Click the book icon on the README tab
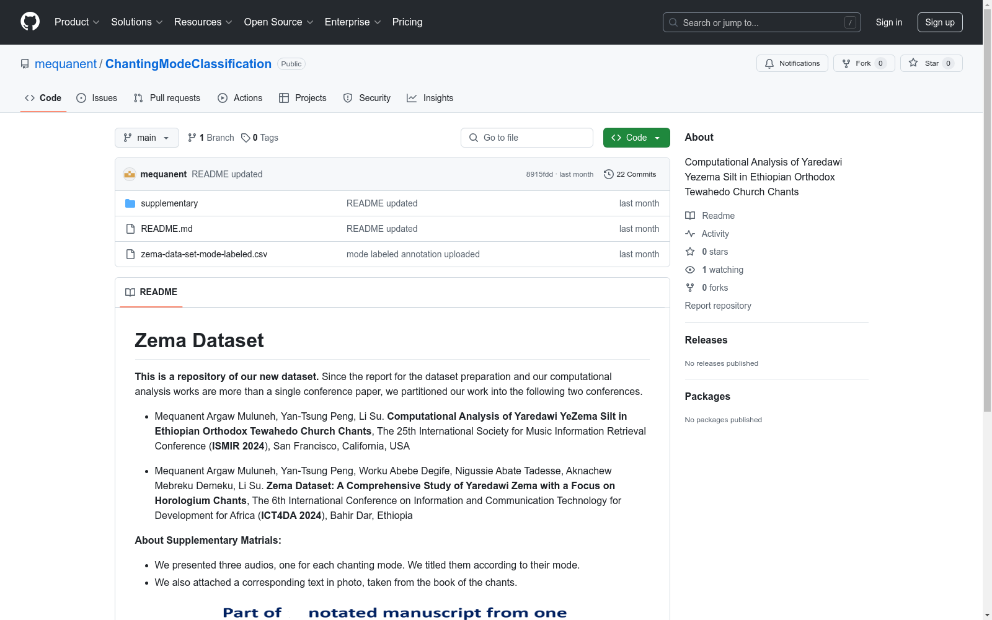Image resolution: width=992 pixels, height=620 pixels. 130,292
